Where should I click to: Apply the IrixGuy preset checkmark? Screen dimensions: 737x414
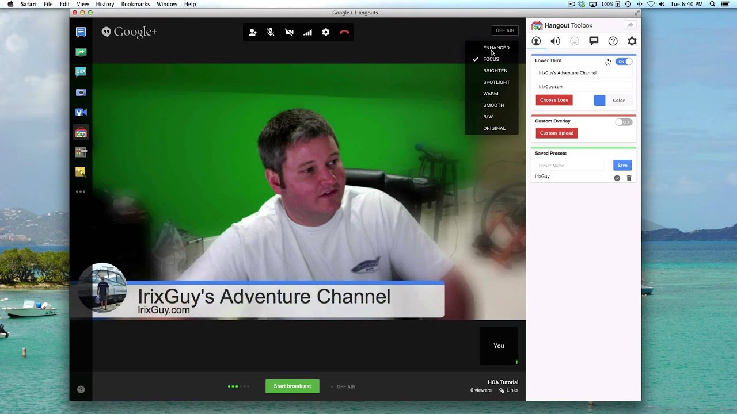(x=617, y=178)
